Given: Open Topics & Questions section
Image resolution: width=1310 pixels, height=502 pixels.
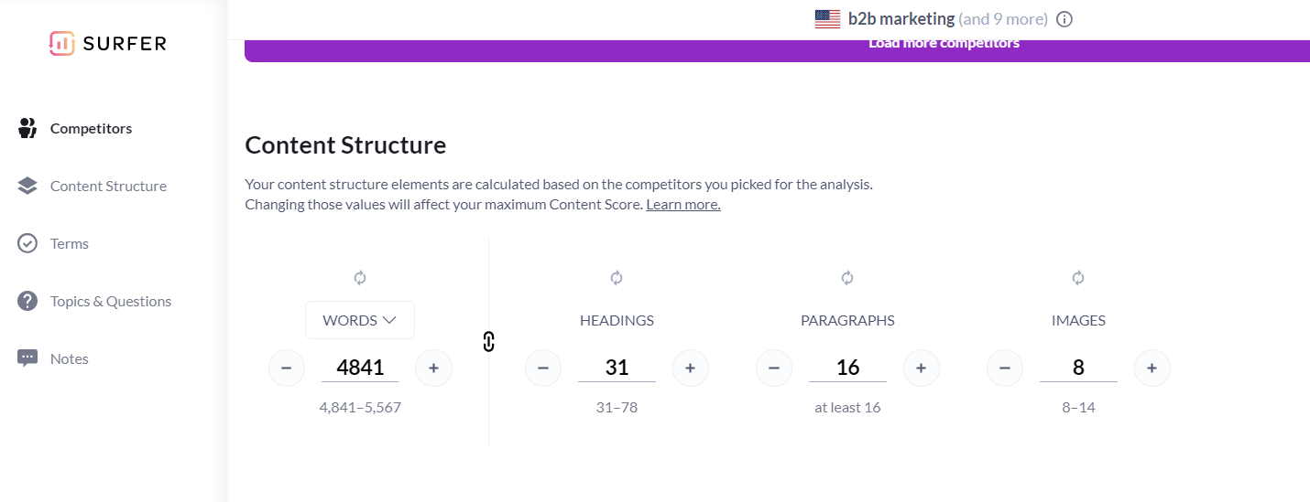Looking at the screenshot, I should pyautogui.click(x=111, y=302).
